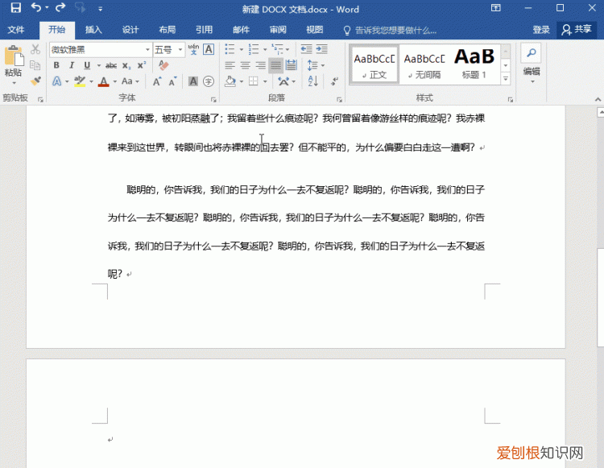Click the phonetic guide (wén) icon
604x468 pixels.
tap(193, 49)
